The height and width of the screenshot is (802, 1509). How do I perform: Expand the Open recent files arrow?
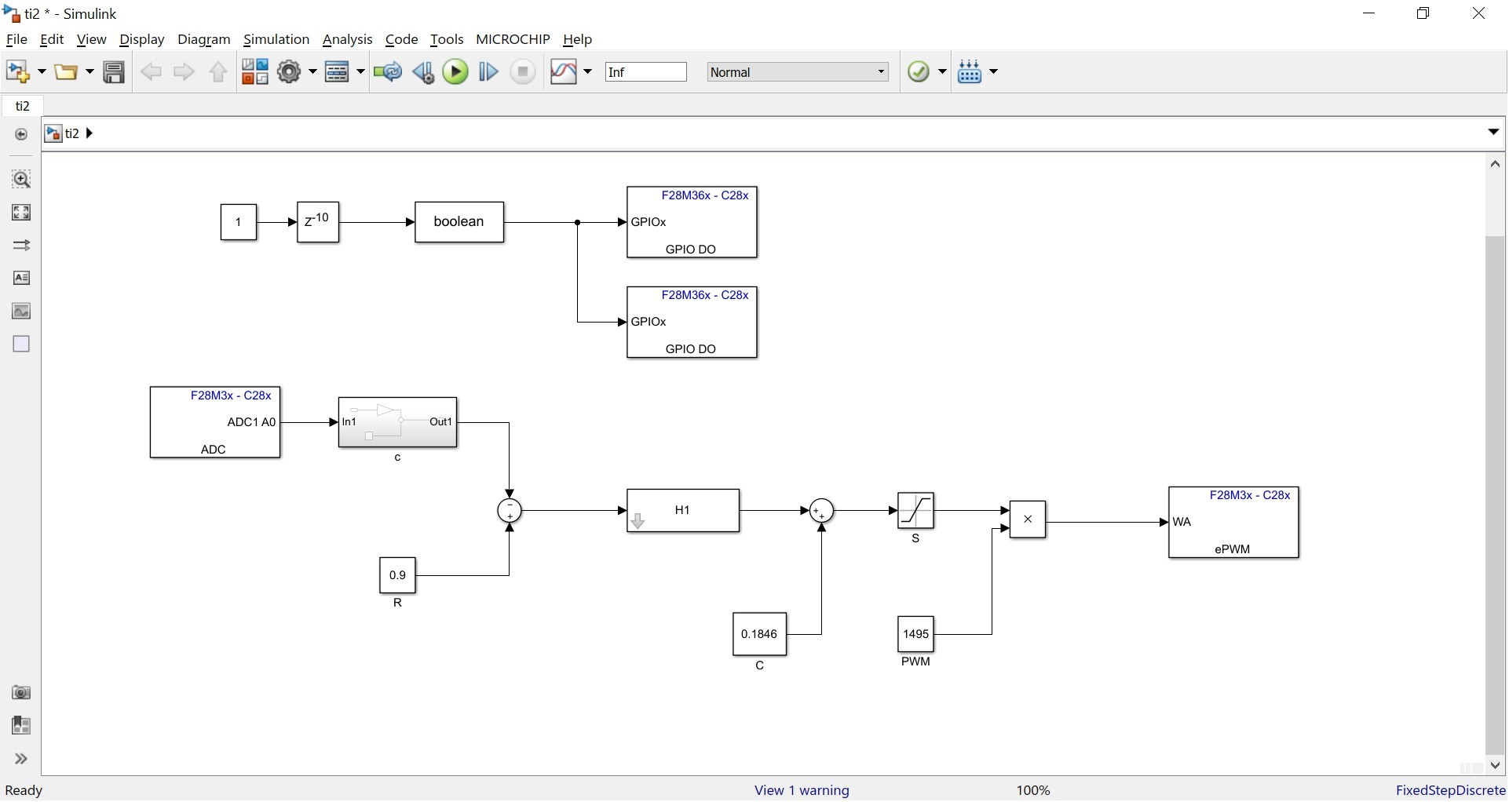coord(90,72)
